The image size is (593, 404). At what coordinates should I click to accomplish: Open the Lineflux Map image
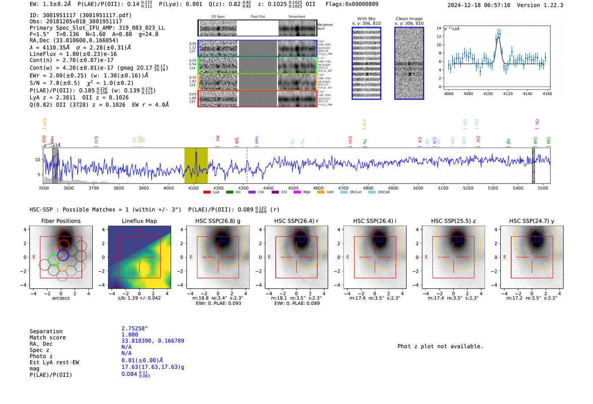pyautogui.click(x=139, y=257)
